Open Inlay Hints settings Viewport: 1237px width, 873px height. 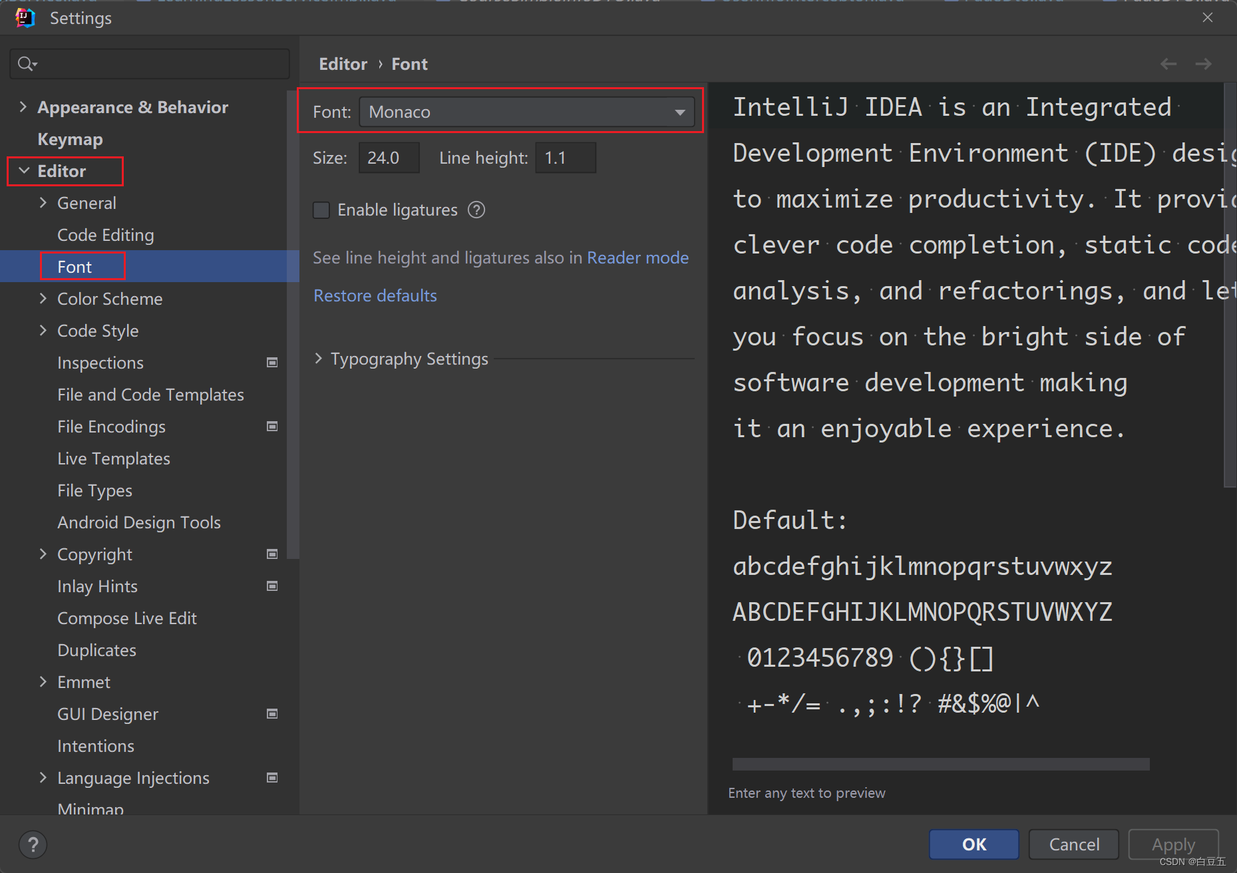97,586
